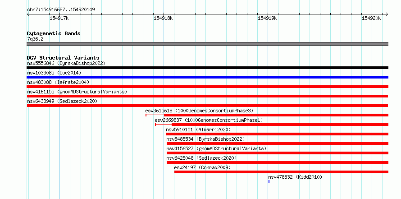Select the small blue nsv478832 variant marker
The image size is (401, 199).
(269, 181)
